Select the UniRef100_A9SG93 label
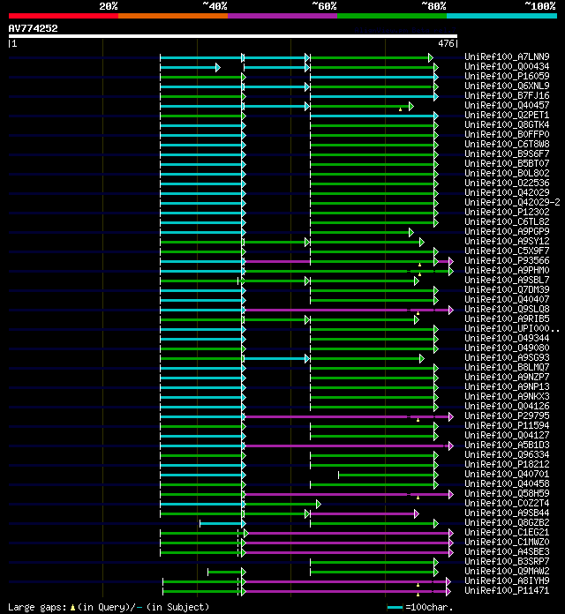This screenshot has width=565, height=614. (507, 357)
